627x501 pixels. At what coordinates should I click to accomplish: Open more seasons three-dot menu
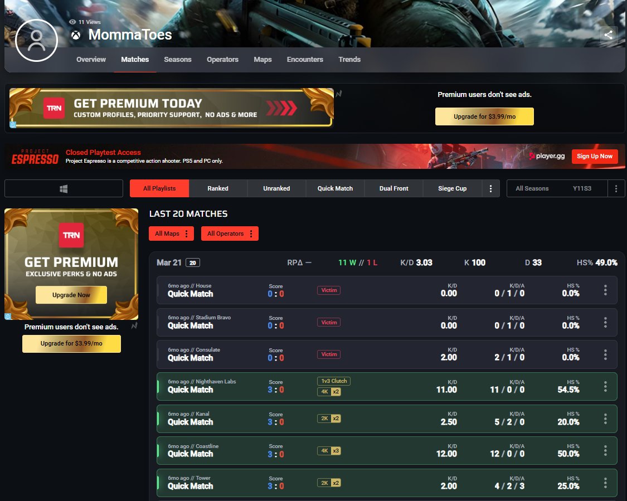click(x=616, y=188)
